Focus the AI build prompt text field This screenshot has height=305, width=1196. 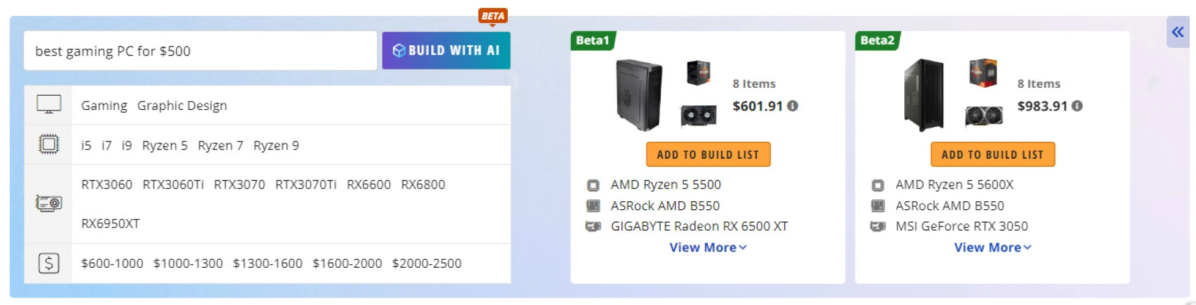(x=200, y=51)
